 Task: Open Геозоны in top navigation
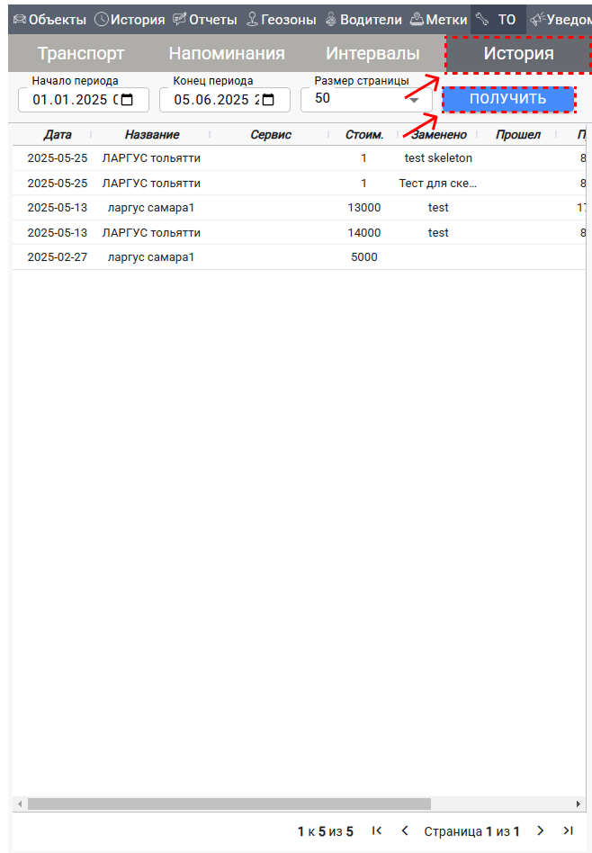(282, 19)
